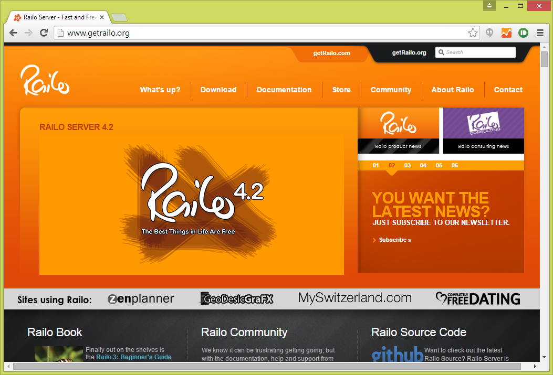Select slide 02 on the news slider

[391, 165]
